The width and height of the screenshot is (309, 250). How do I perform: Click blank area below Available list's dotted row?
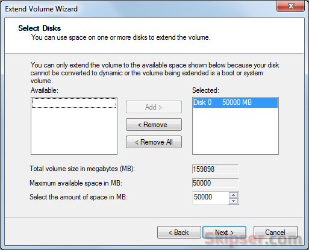tap(74, 131)
